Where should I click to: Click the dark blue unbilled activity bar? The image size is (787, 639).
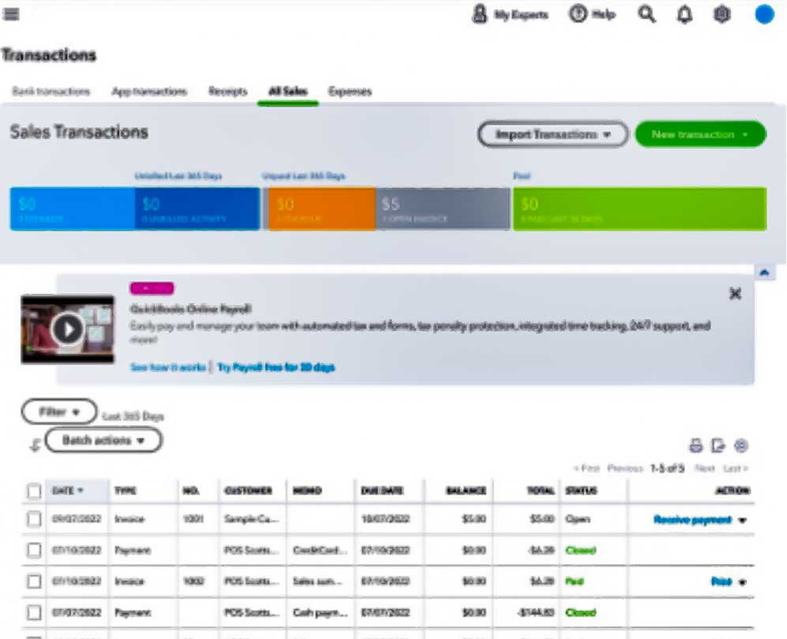[x=198, y=209]
